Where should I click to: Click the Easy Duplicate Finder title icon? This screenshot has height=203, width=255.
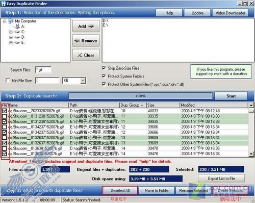pos(4,4)
